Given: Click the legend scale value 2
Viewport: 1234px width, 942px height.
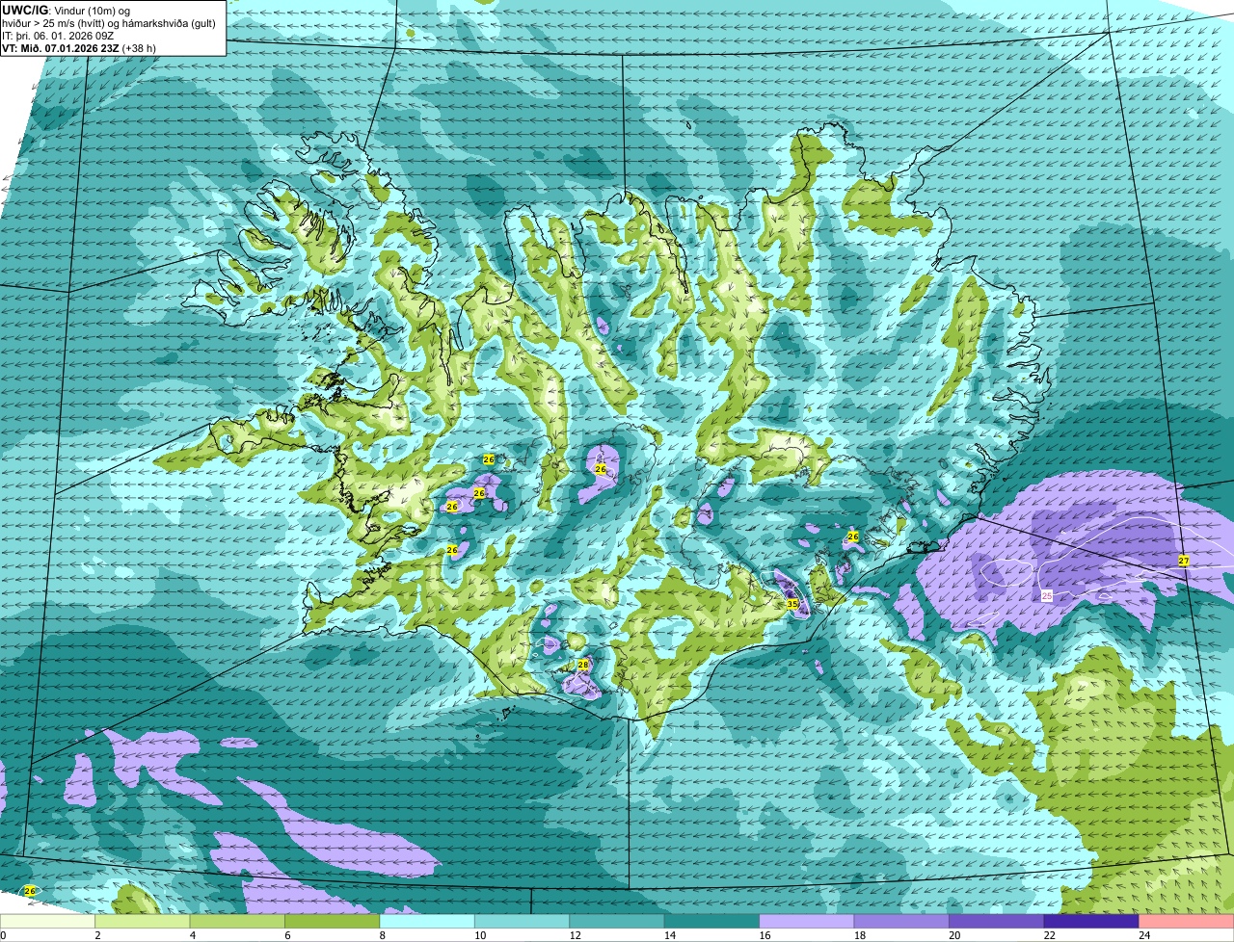Looking at the screenshot, I should coord(97,935).
